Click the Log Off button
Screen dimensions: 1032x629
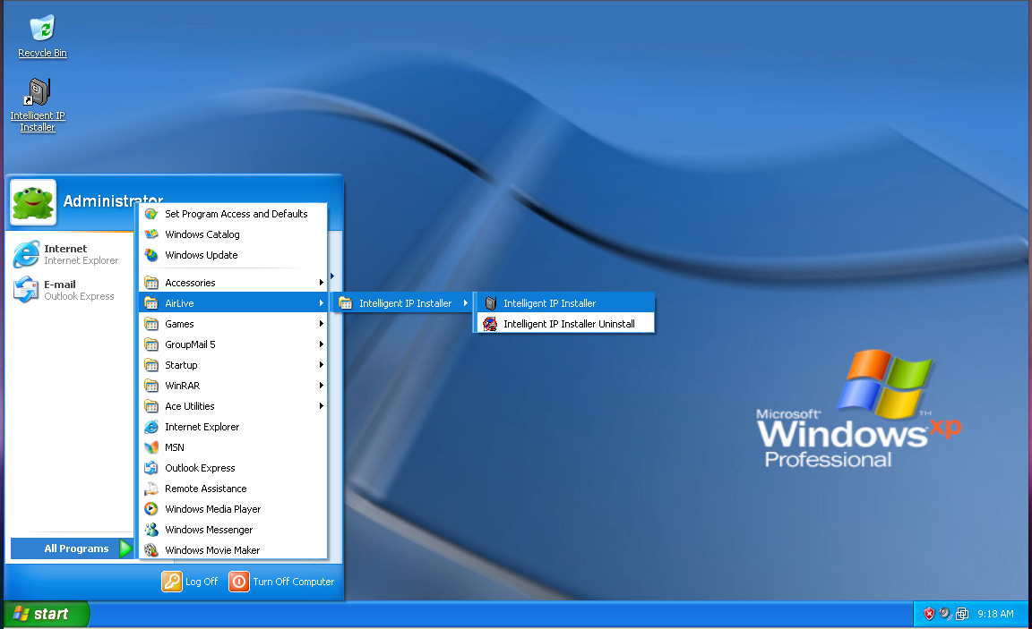tap(190, 582)
